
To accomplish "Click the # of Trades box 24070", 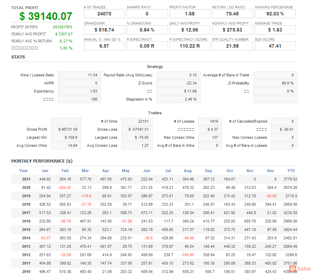I will (104, 14).
